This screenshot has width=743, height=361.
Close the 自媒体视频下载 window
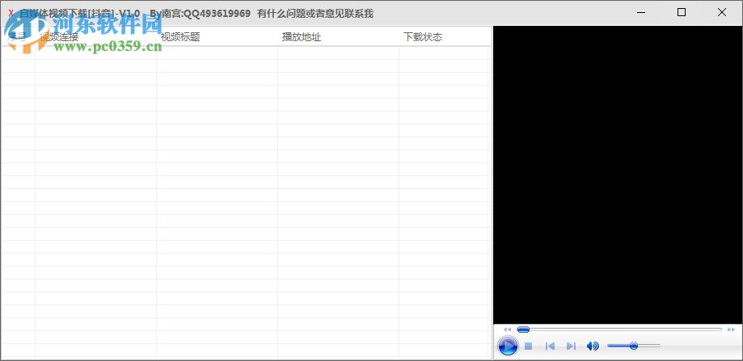(x=722, y=13)
